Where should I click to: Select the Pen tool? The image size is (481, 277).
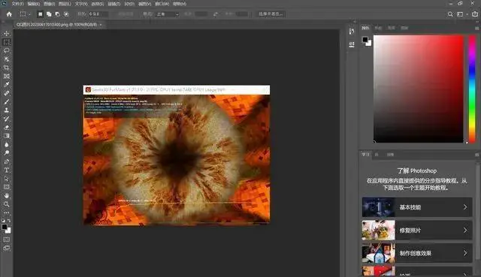pos(7,161)
